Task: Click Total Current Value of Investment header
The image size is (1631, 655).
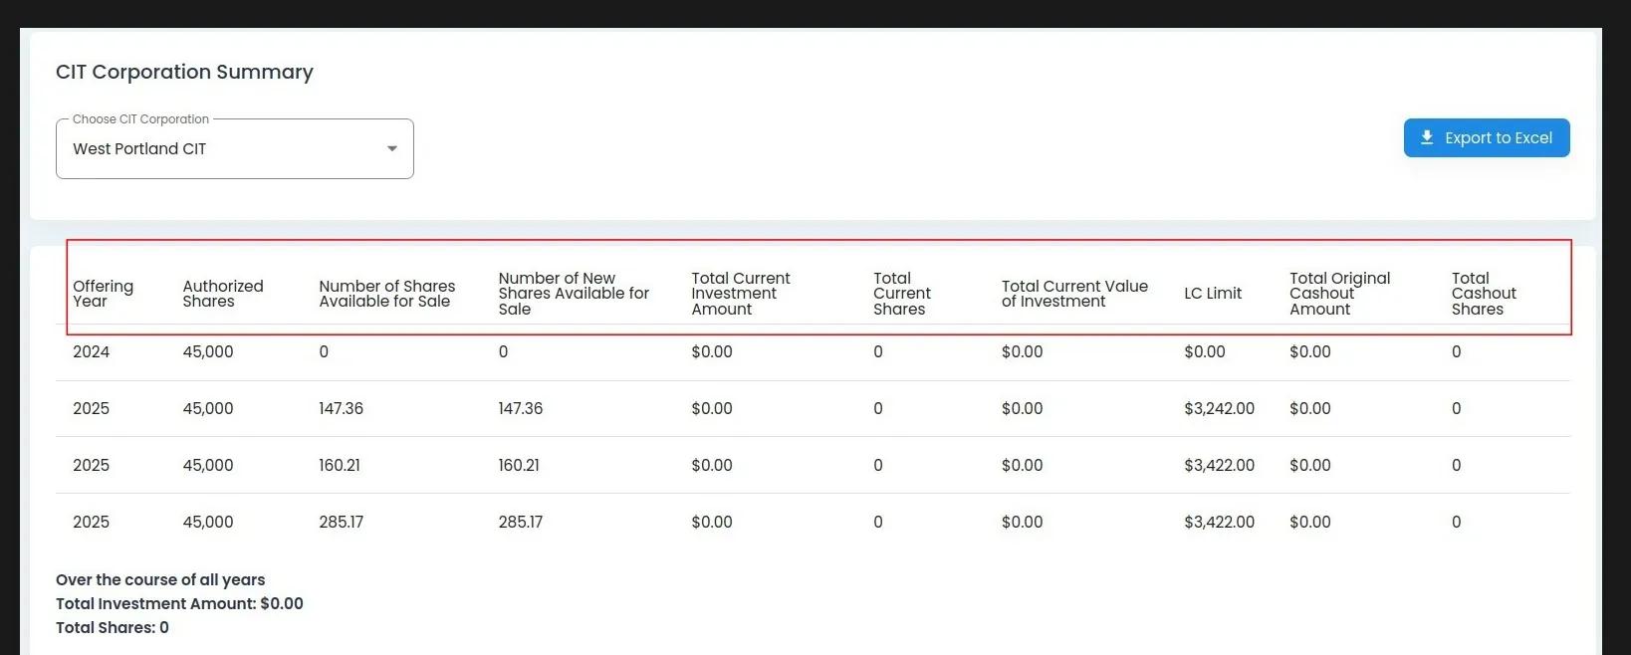Action: [1074, 294]
